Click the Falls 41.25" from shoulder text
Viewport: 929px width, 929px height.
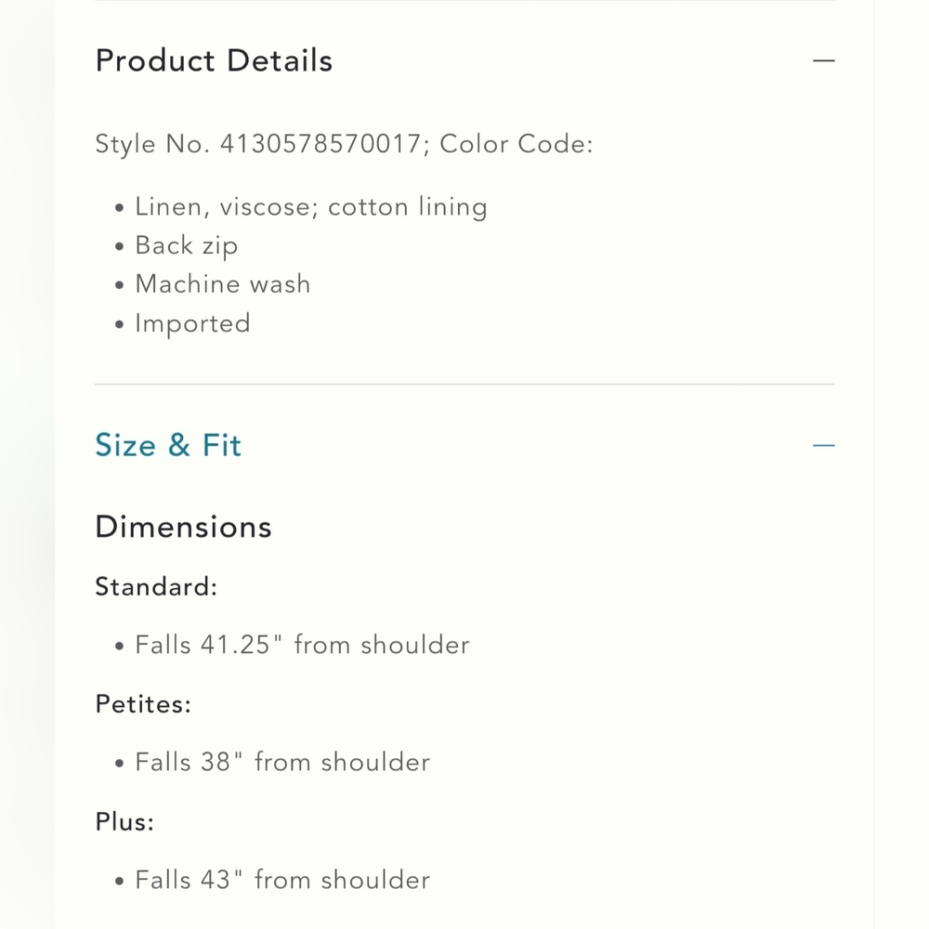[302, 645]
